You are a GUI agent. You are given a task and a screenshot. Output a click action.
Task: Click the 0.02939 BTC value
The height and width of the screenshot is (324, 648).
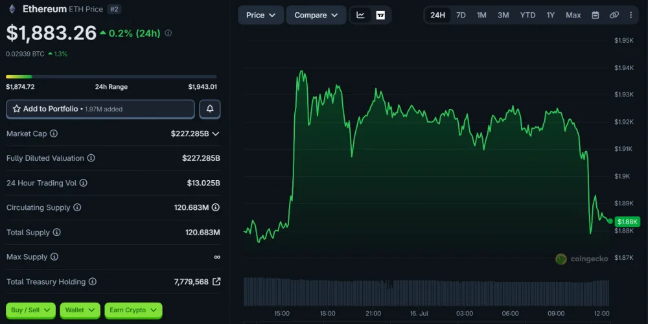point(25,54)
